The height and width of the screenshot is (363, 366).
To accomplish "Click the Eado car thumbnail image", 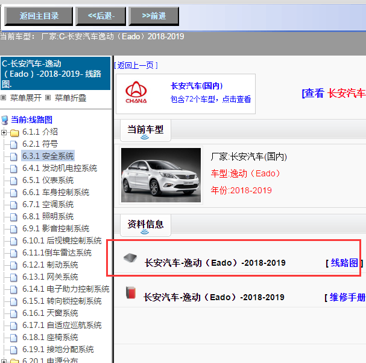I will click(x=161, y=175).
